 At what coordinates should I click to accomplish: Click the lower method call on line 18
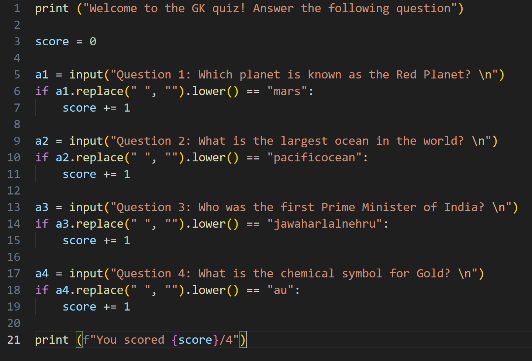(x=209, y=290)
